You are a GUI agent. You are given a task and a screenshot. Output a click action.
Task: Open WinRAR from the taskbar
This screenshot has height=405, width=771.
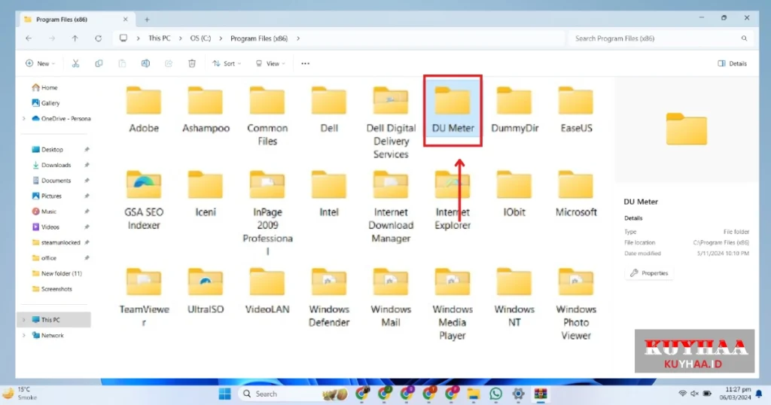(541, 394)
